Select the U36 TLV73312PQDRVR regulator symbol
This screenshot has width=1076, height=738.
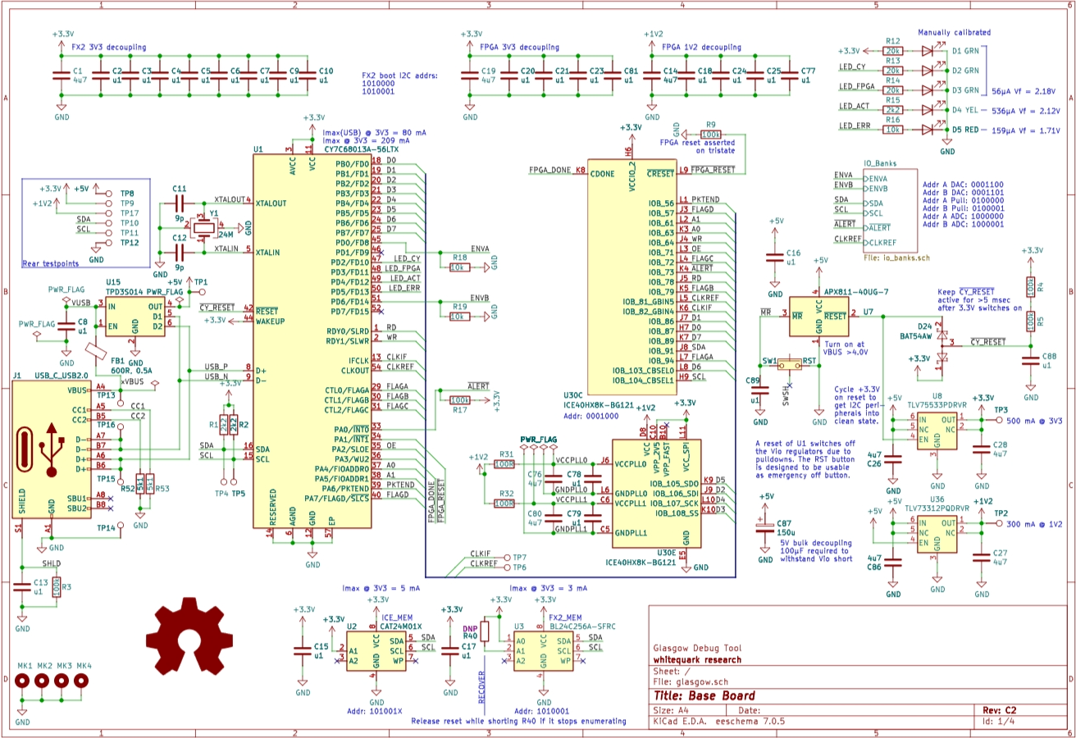(x=937, y=534)
